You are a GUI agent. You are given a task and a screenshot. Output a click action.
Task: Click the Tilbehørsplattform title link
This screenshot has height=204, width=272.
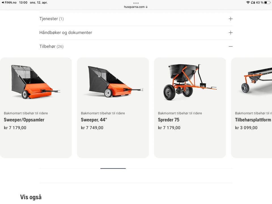click(253, 120)
